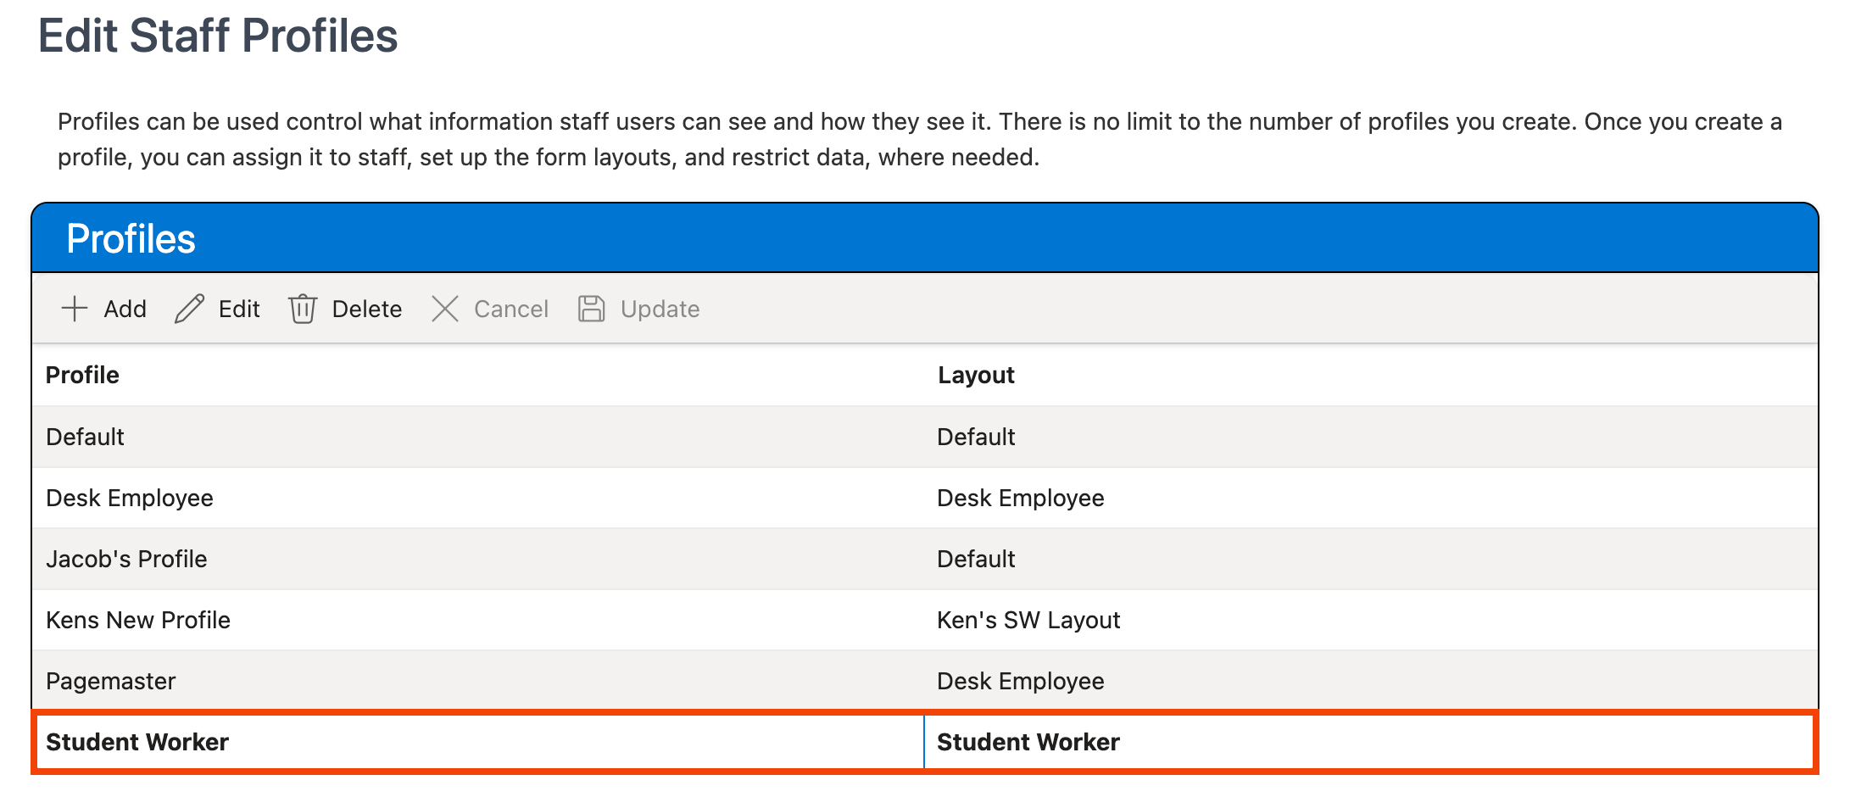This screenshot has width=1850, height=797.
Task: Click the Delete label in the toolbar
Action: 367,309
